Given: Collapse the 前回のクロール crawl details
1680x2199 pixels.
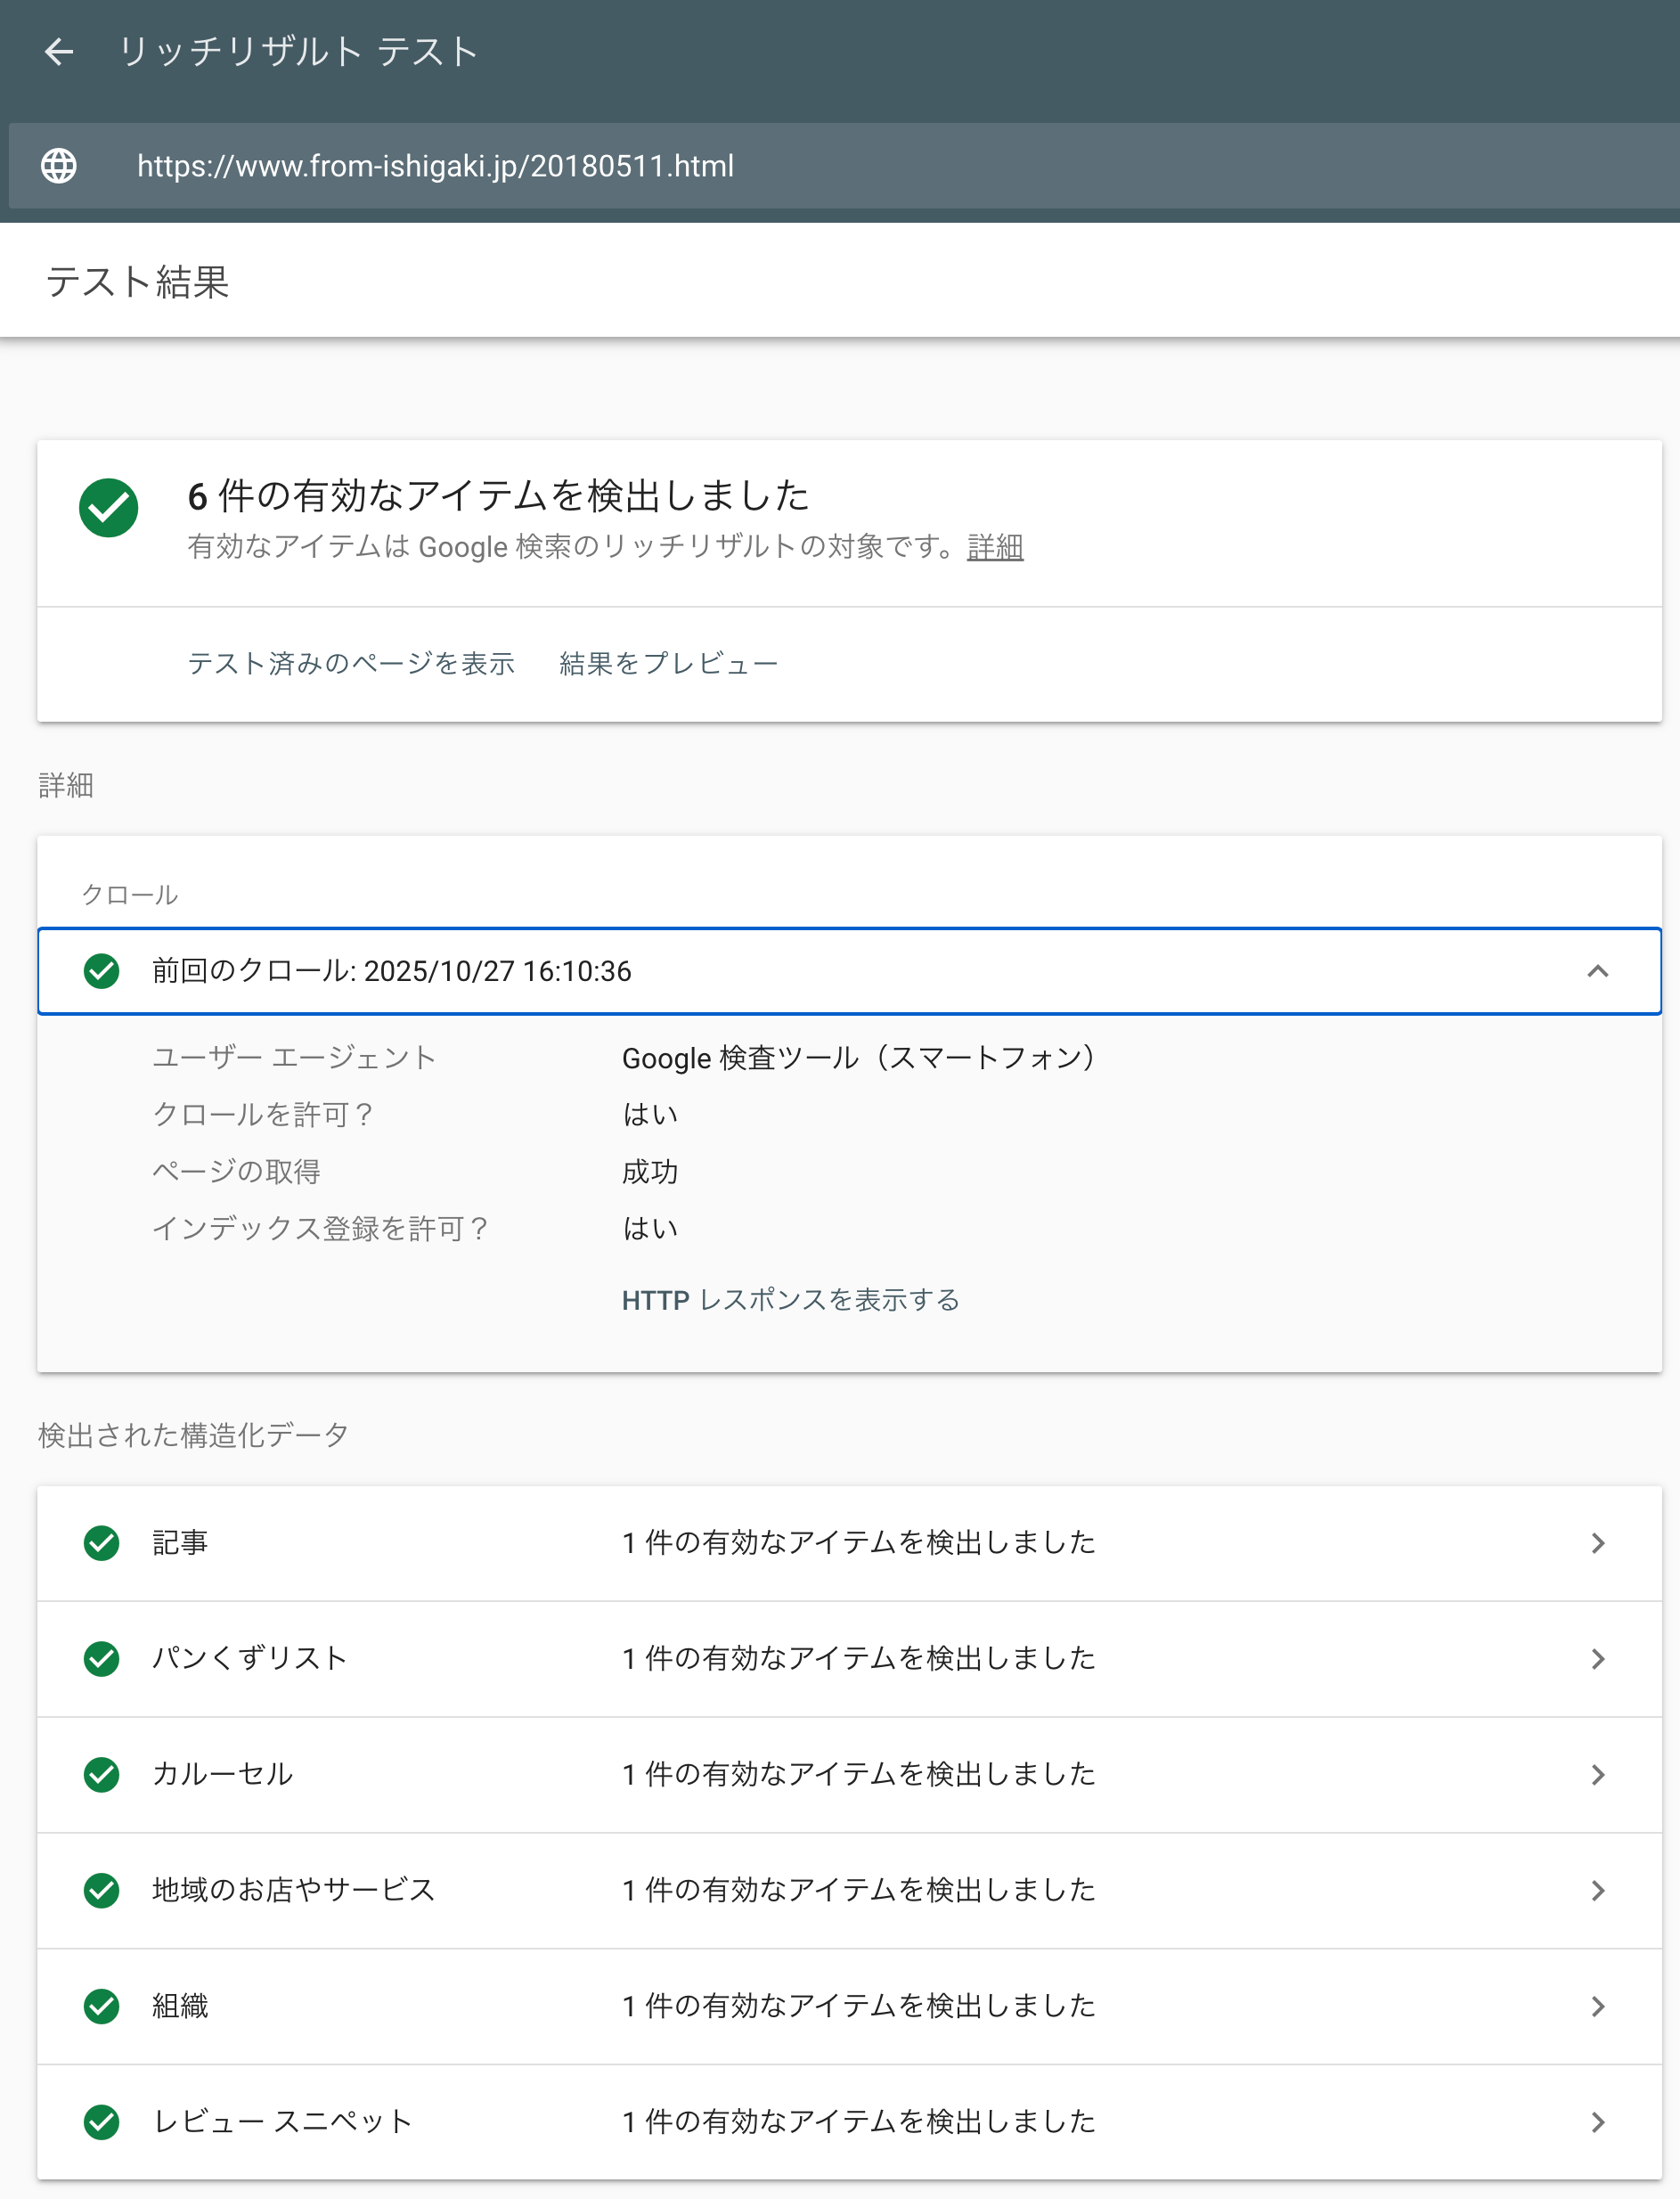Looking at the screenshot, I should (x=1597, y=971).
